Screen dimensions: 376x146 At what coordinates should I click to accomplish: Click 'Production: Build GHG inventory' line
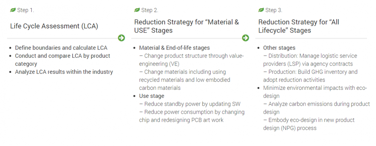click(310, 72)
